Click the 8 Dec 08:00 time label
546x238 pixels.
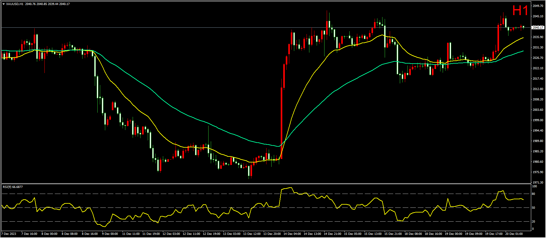tap(70, 234)
